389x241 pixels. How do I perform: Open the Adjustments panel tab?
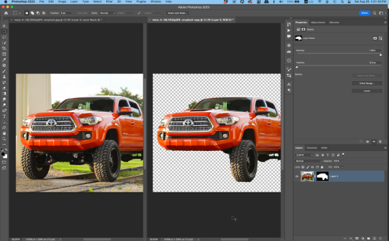coord(318,22)
